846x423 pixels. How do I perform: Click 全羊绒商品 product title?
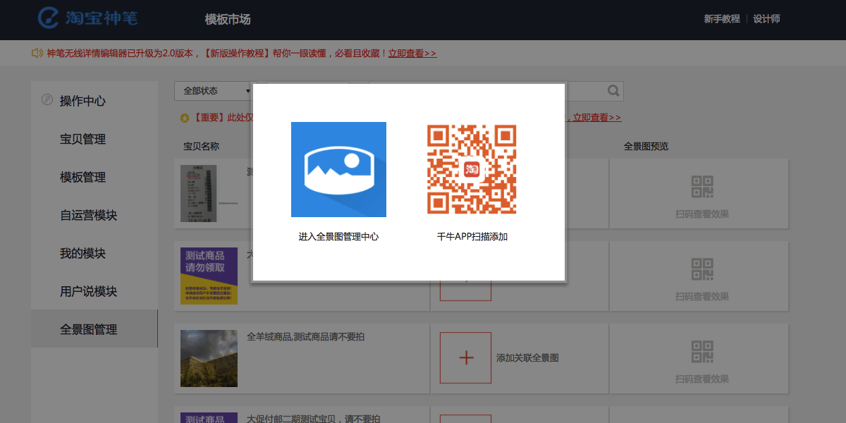point(305,337)
